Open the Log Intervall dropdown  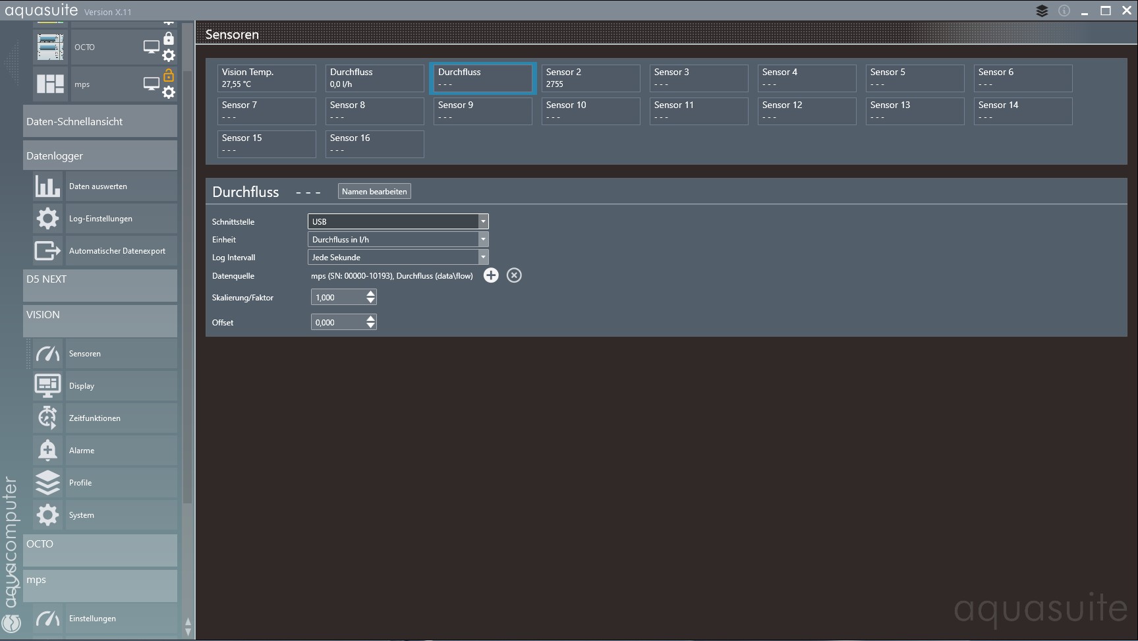click(483, 258)
